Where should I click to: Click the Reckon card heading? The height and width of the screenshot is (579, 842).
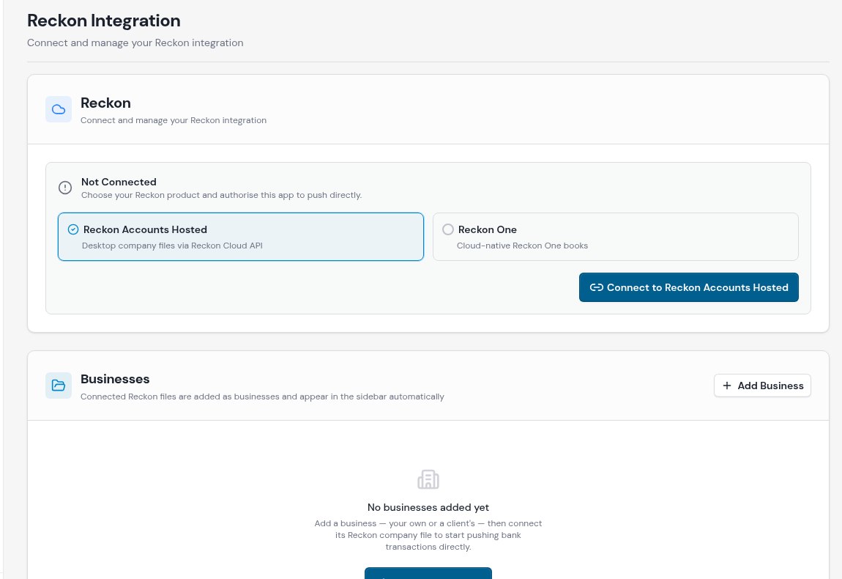[x=105, y=103]
